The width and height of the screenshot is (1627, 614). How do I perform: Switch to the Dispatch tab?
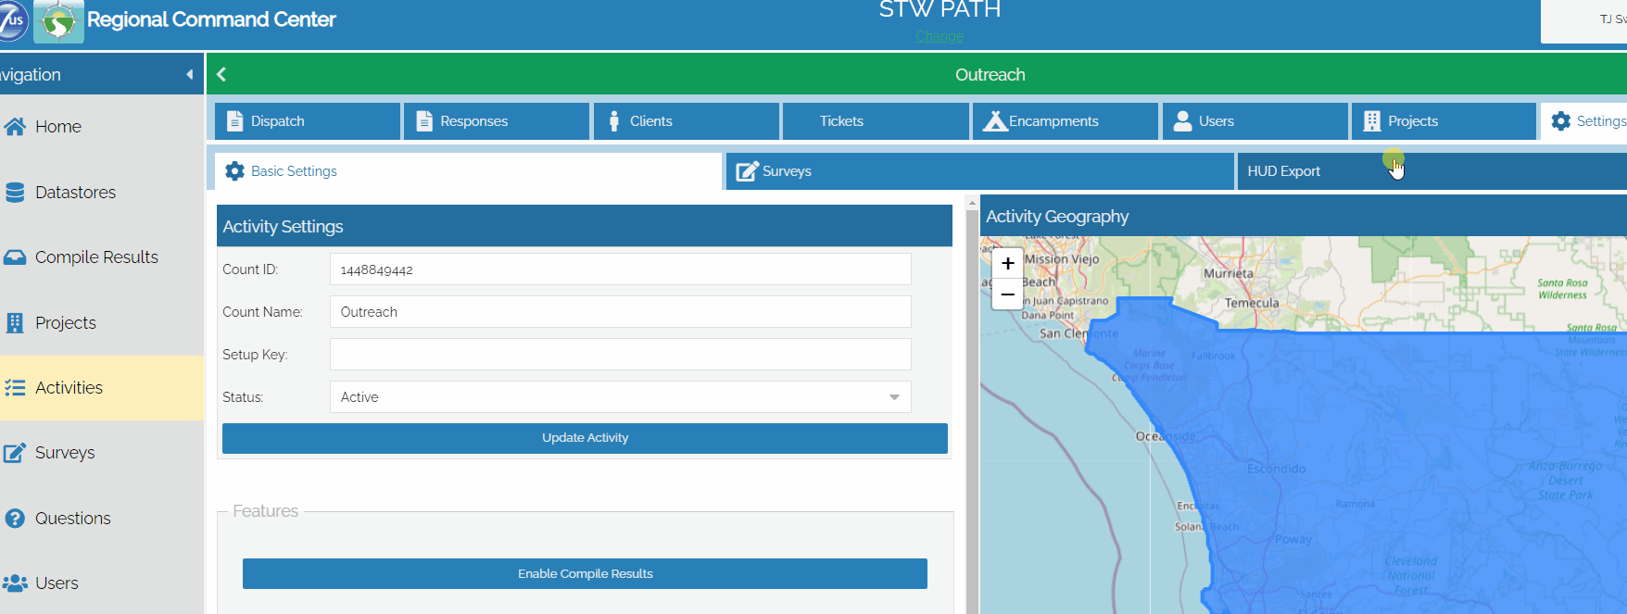(308, 121)
